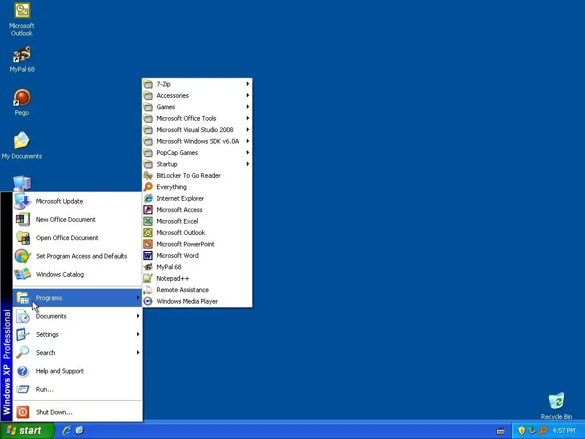
Task: Open Microsoft PowerPoint from Programs
Action: point(197,244)
